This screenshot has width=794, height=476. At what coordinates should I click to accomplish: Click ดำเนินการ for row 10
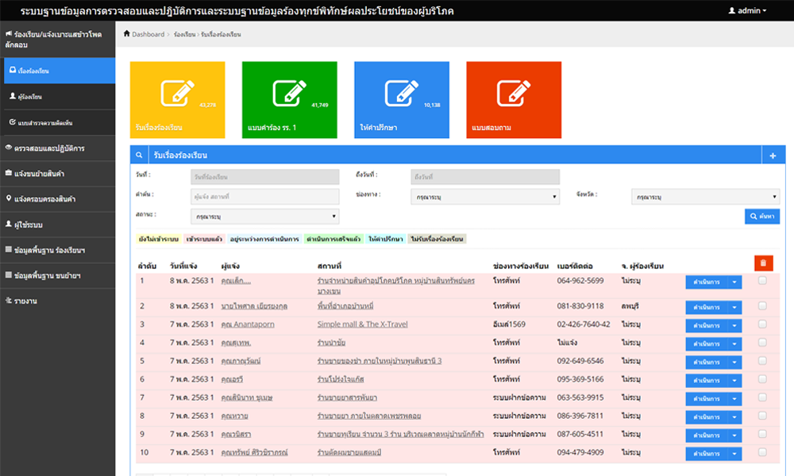pos(707,454)
